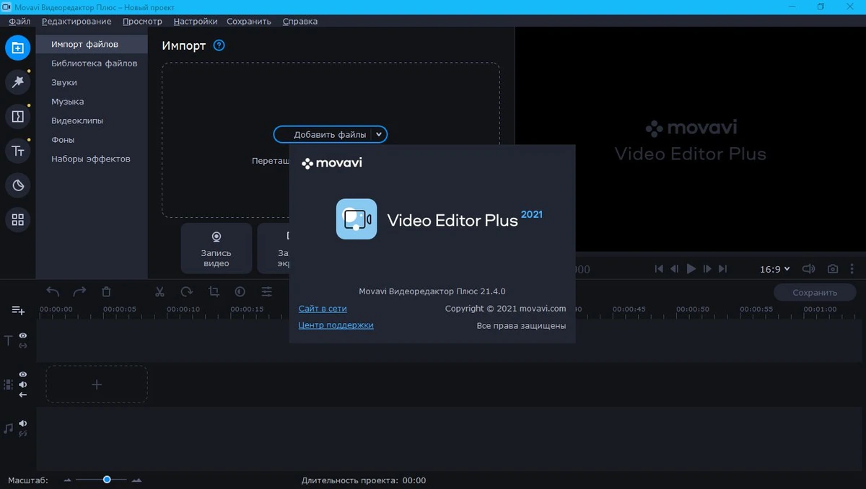This screenshot has height=489, width=866.
Task: Select the Crop tool icon
Action: (214, 291)
